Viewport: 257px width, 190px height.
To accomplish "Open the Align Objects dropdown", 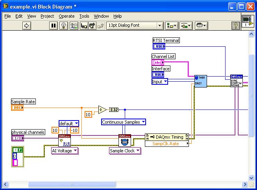I will pos(172,26).
